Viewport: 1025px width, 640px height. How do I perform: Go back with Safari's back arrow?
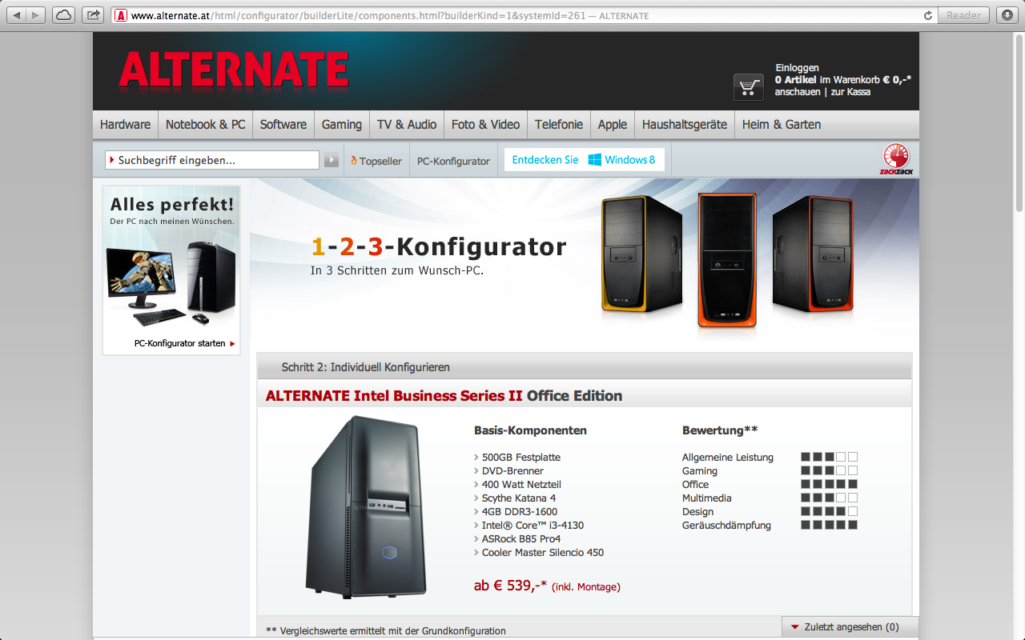[18, 15]
